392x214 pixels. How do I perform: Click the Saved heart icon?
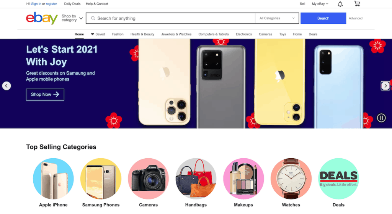(x=92, y=34)
